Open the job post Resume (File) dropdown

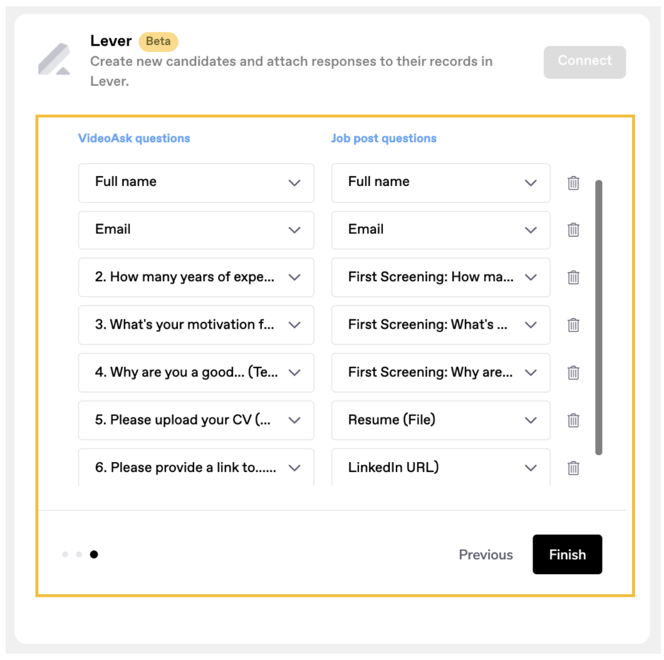pos(440,420)
